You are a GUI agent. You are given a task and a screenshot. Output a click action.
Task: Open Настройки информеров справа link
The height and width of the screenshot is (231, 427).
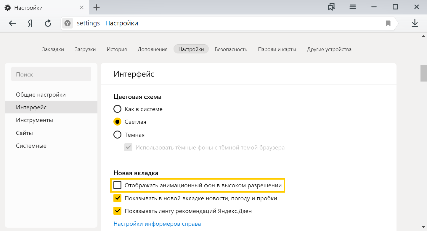coord(157,224)
